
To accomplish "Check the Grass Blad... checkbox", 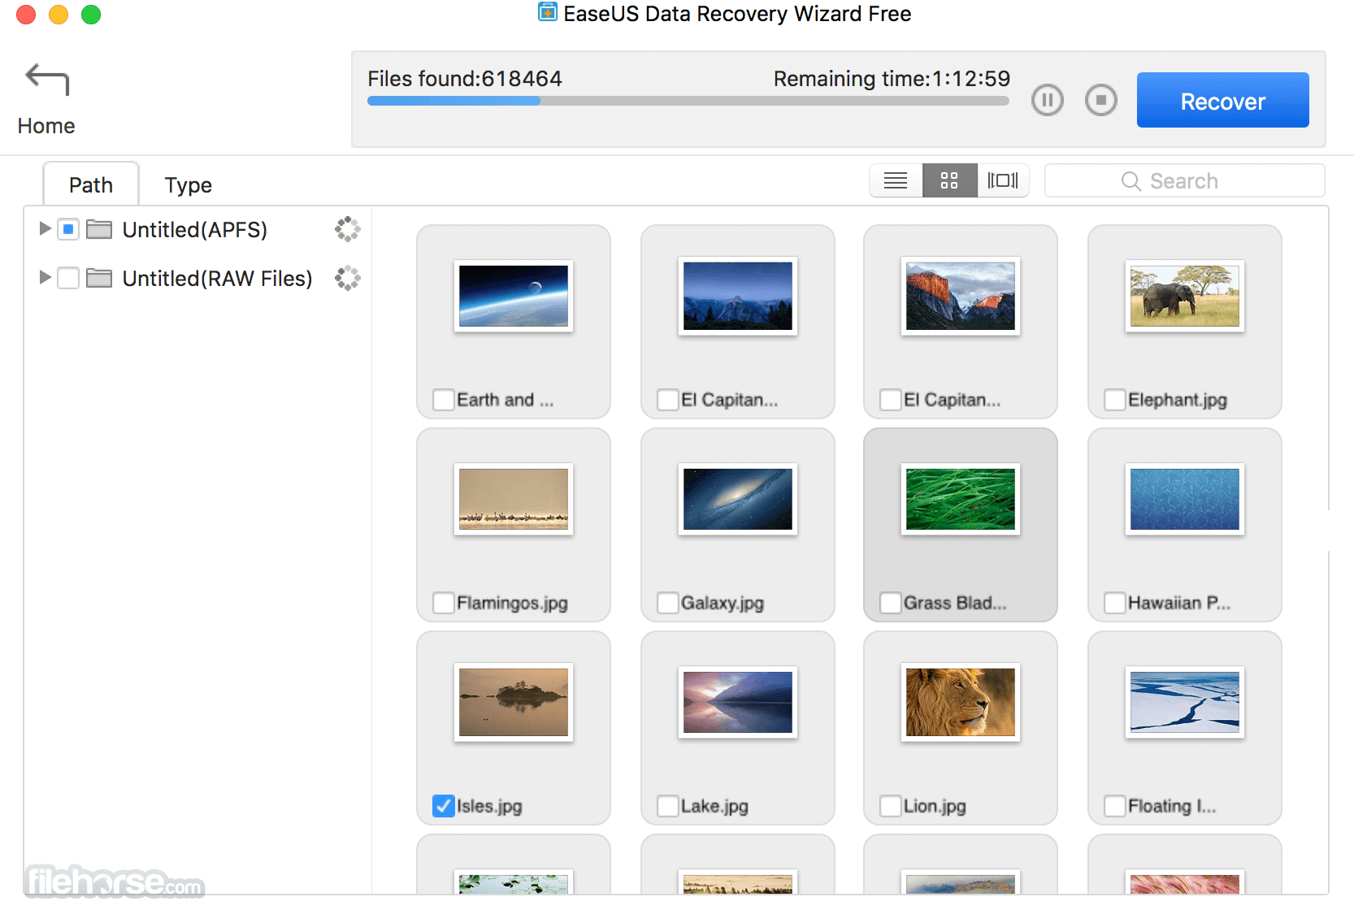I will click(x=891, y=603).
